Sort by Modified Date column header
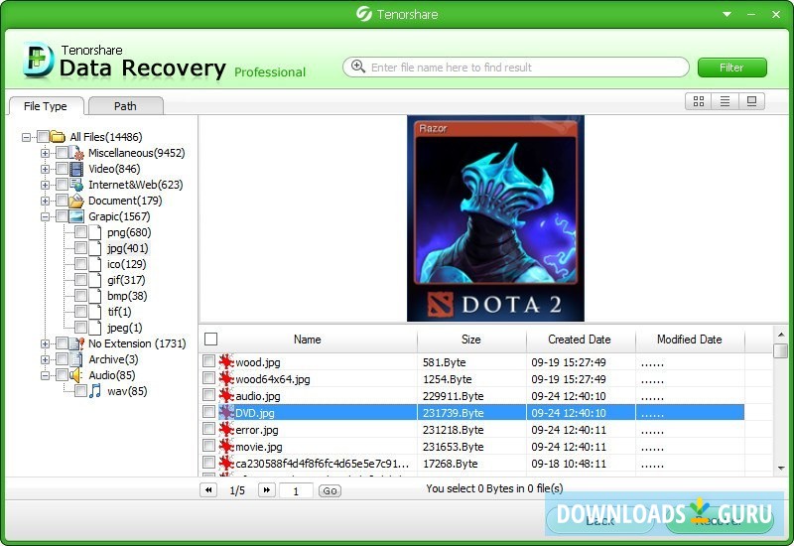This screenshot has width=794, height=546. (690, 340)
